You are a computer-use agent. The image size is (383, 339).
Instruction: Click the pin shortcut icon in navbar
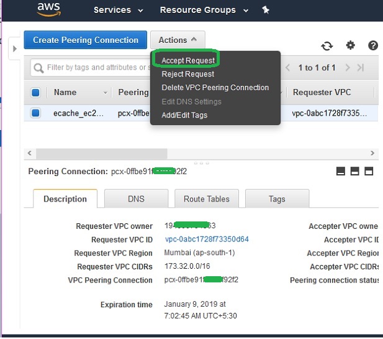pos(266,10)
